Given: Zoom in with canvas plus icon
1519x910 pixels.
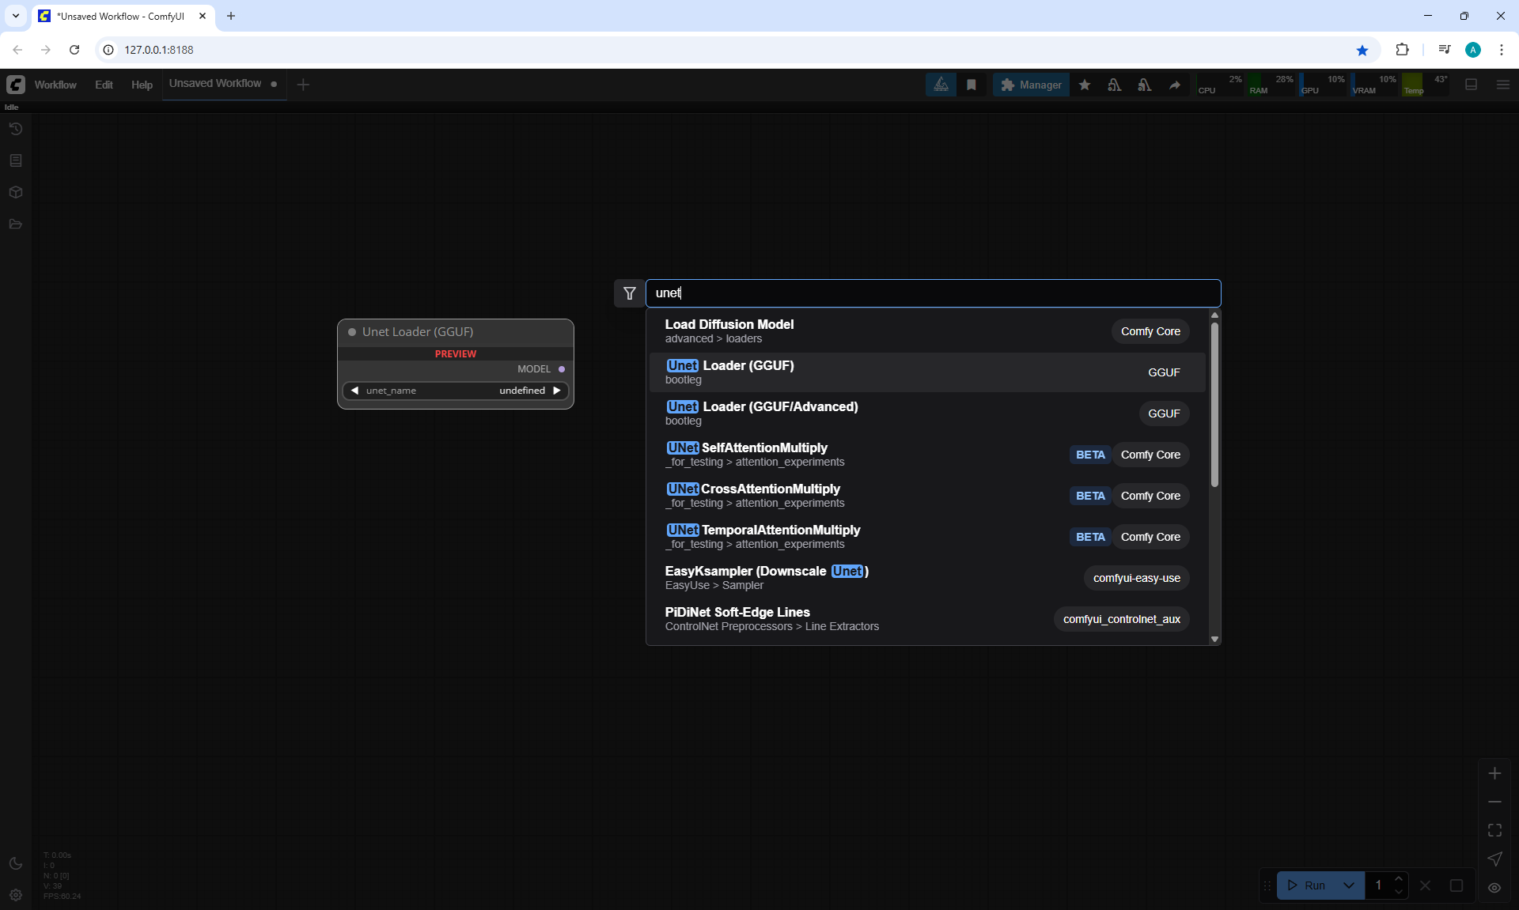Looking at the screenshot, I should 1494,774.
